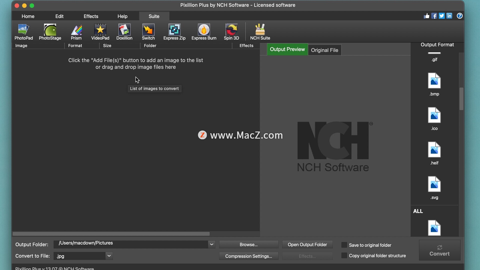Open the Convert to File format dropdown
480x270 pixels.
pyautogui.click(x=109, y=256)
